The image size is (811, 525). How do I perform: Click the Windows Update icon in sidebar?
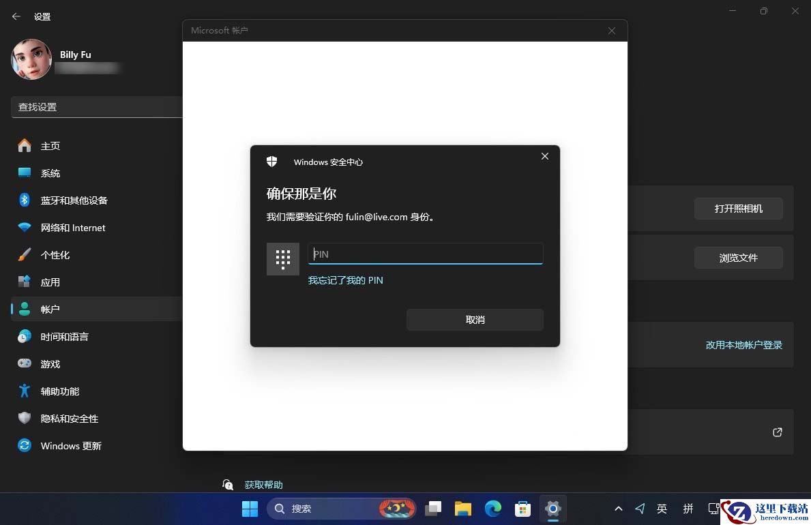(25, 445)
